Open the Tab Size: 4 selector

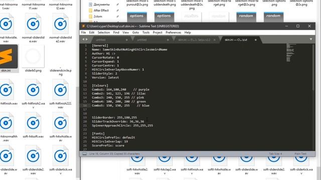[275, 154]
